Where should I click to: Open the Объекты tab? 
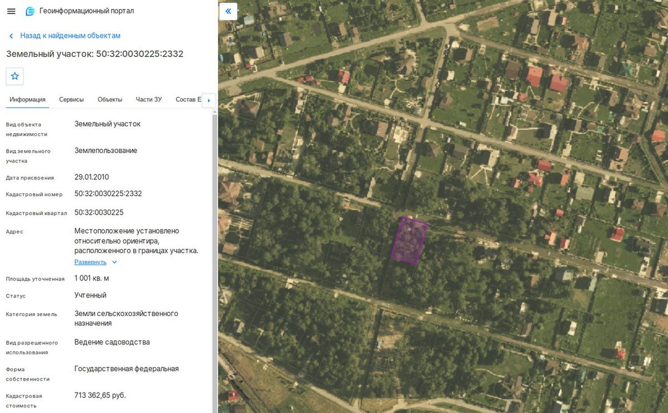110,99
